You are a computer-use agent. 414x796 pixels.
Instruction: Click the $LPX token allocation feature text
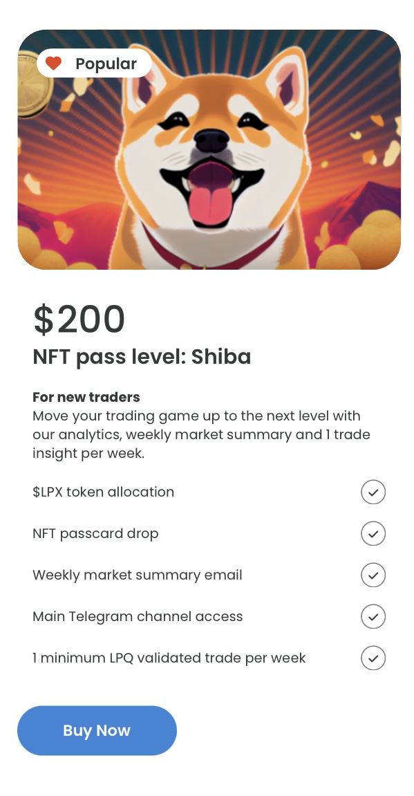point(104,492)
